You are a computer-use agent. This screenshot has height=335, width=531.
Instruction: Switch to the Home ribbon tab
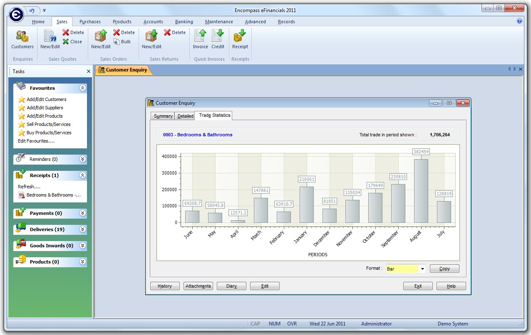38,22
